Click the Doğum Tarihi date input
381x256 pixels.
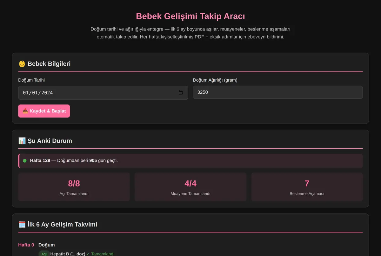[103, 92]
